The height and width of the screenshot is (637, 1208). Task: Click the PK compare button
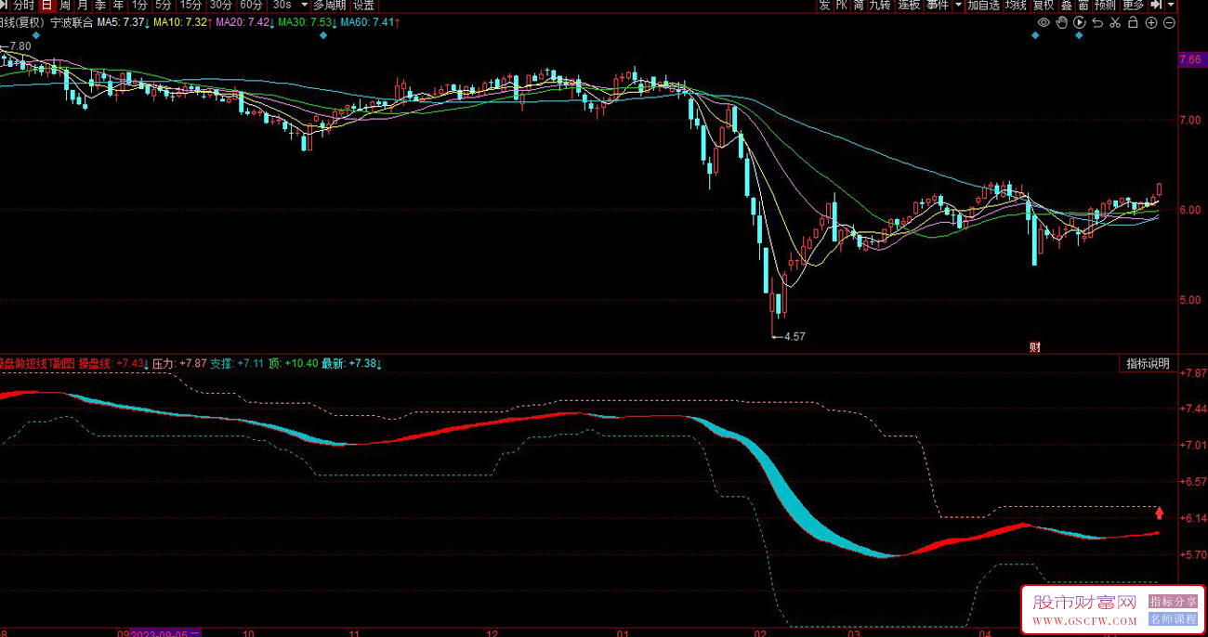pos(841,5)
